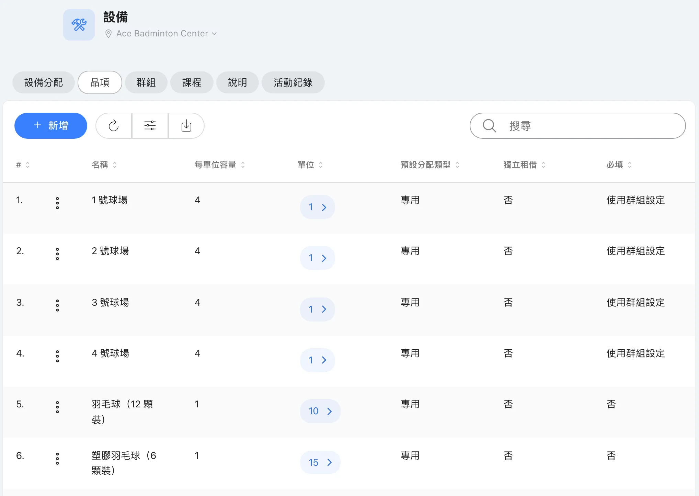Sort by the 必填 column header
The height and width of the screenshot is (496, 699).
pyautogui.click(x=619, y=165)
